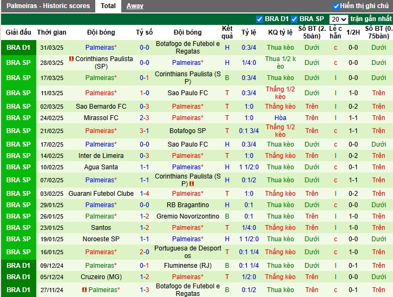Click red card icon beside Corinthians on 28/03/25

pyautogui.click(x=71, y=59)
